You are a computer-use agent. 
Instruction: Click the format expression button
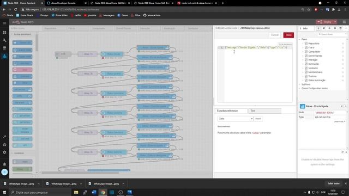[285, 44]
